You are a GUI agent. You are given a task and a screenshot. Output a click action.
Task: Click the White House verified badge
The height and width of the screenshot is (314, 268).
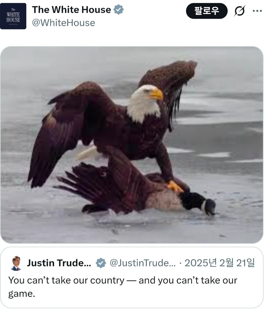pos(118,10)
